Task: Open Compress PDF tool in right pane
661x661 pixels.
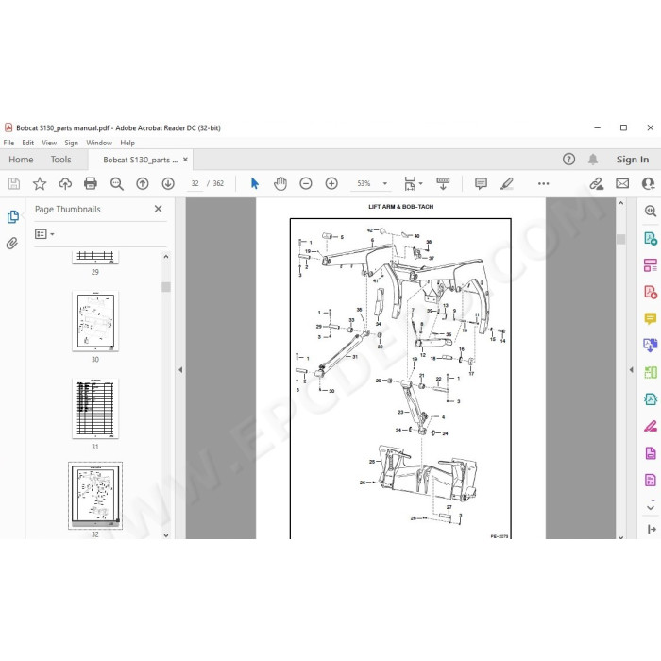Action: tap(651, 398)
